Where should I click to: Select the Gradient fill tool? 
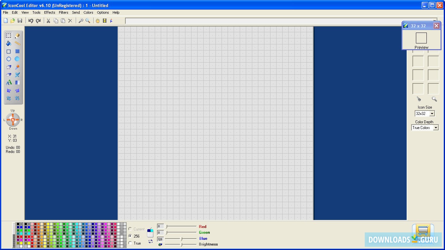point(17,83)
